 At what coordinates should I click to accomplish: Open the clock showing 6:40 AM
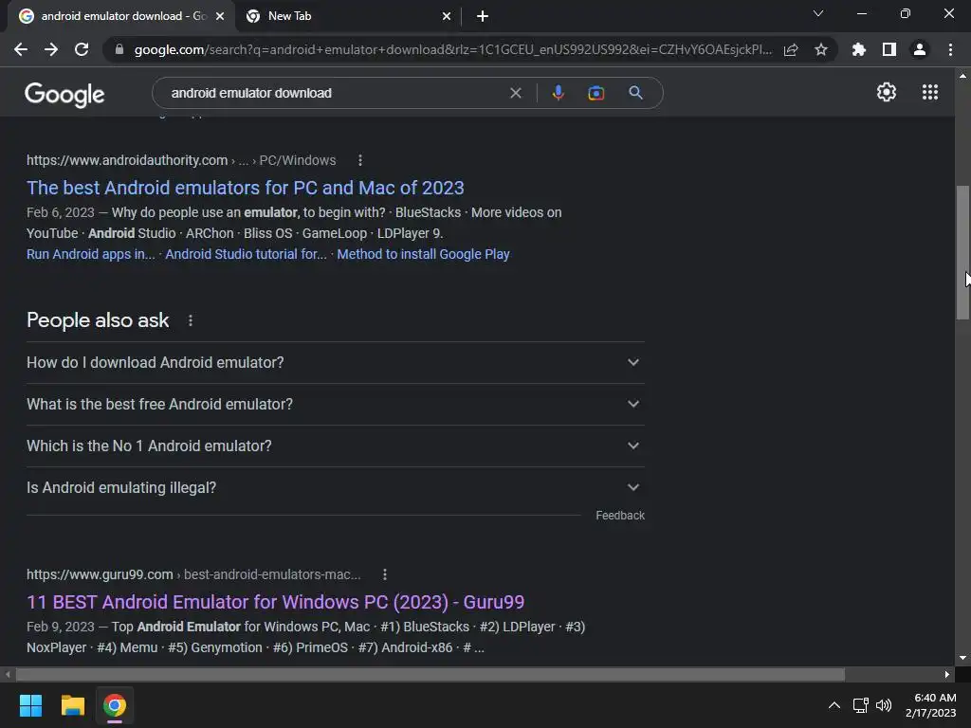[x=931, y=705]
